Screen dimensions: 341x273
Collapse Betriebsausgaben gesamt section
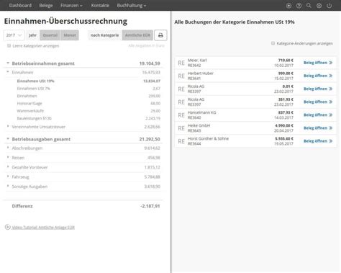(8, 138)
